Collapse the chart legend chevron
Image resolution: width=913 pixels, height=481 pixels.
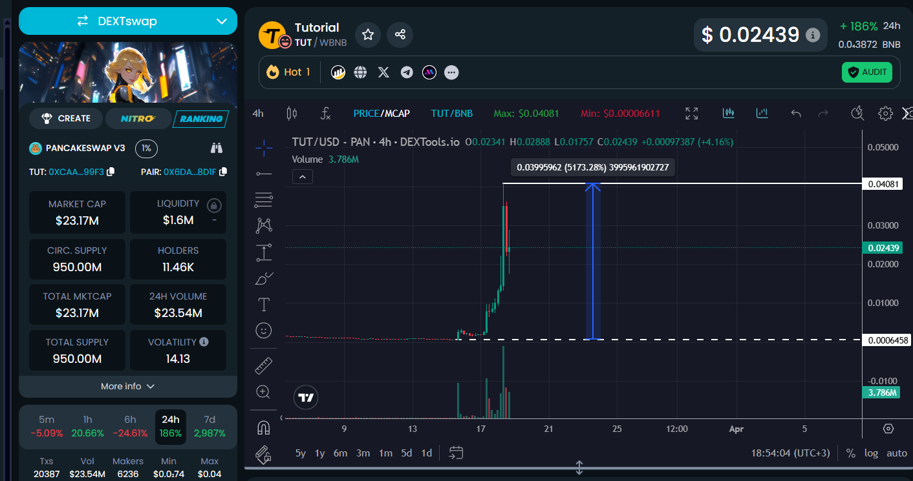pyautogui.click(x=303, y=176)
